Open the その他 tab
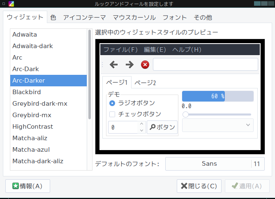Image resolution: width=275 pixels, height=199 pixels. point(203,18)
